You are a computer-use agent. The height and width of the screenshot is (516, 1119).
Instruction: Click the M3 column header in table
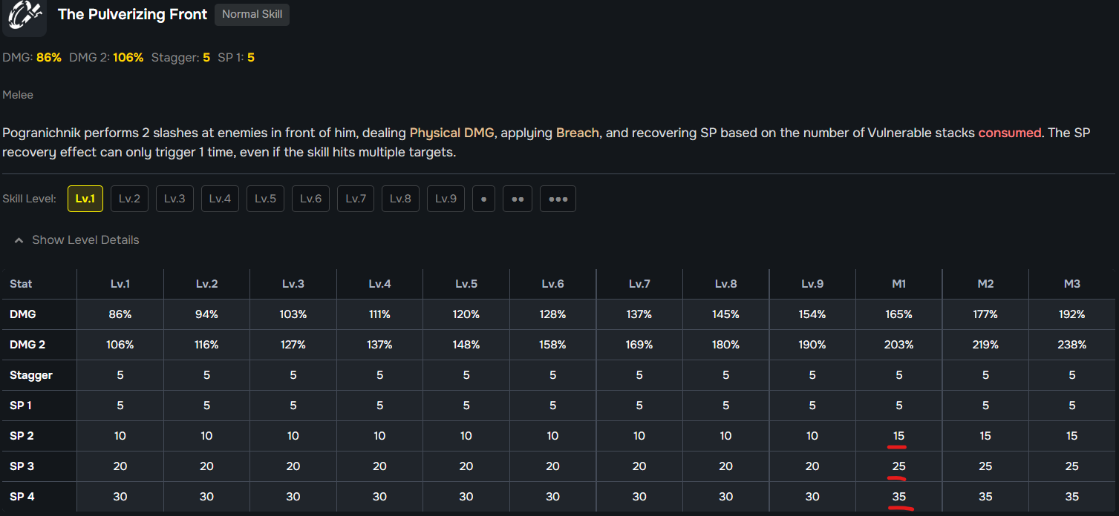coord(1071,284)
